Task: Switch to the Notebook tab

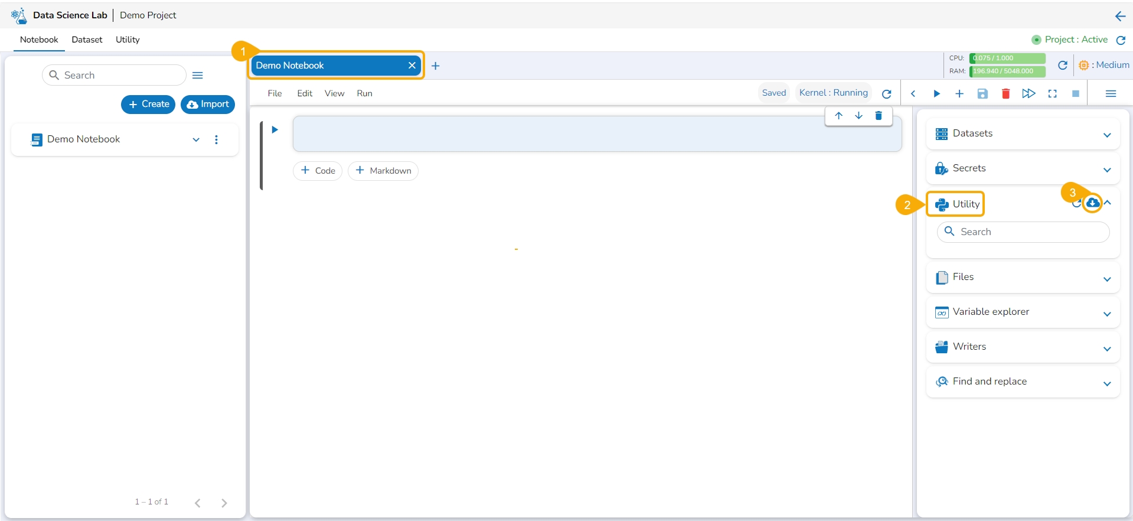Action: pyautogui.click(x=39, y=40)
